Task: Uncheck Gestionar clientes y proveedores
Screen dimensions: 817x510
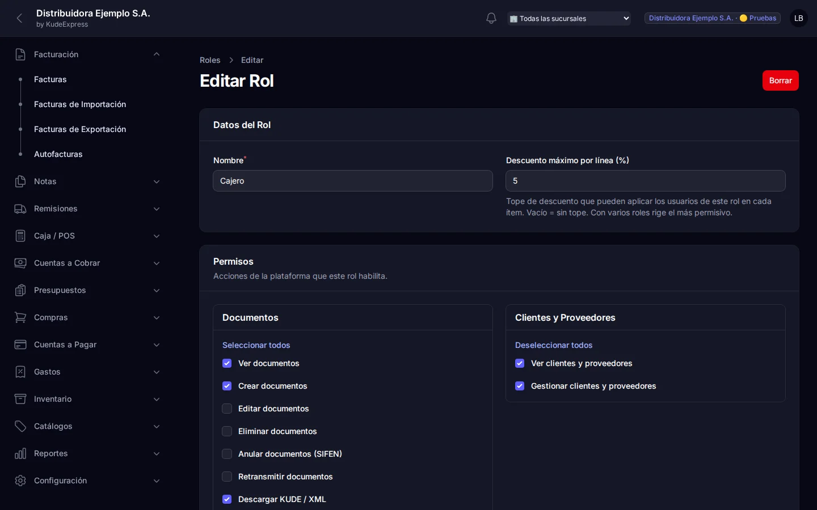Action: [x=520, y=386]
